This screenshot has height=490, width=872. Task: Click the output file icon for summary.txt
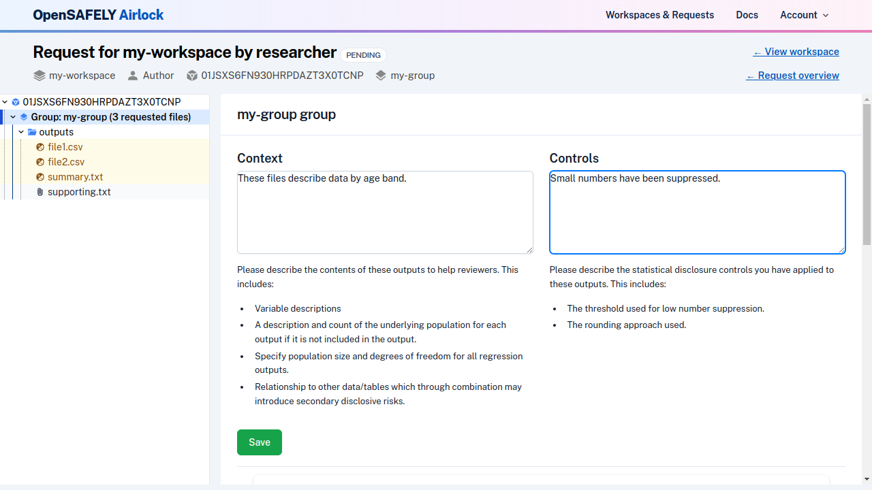[40, 177]
